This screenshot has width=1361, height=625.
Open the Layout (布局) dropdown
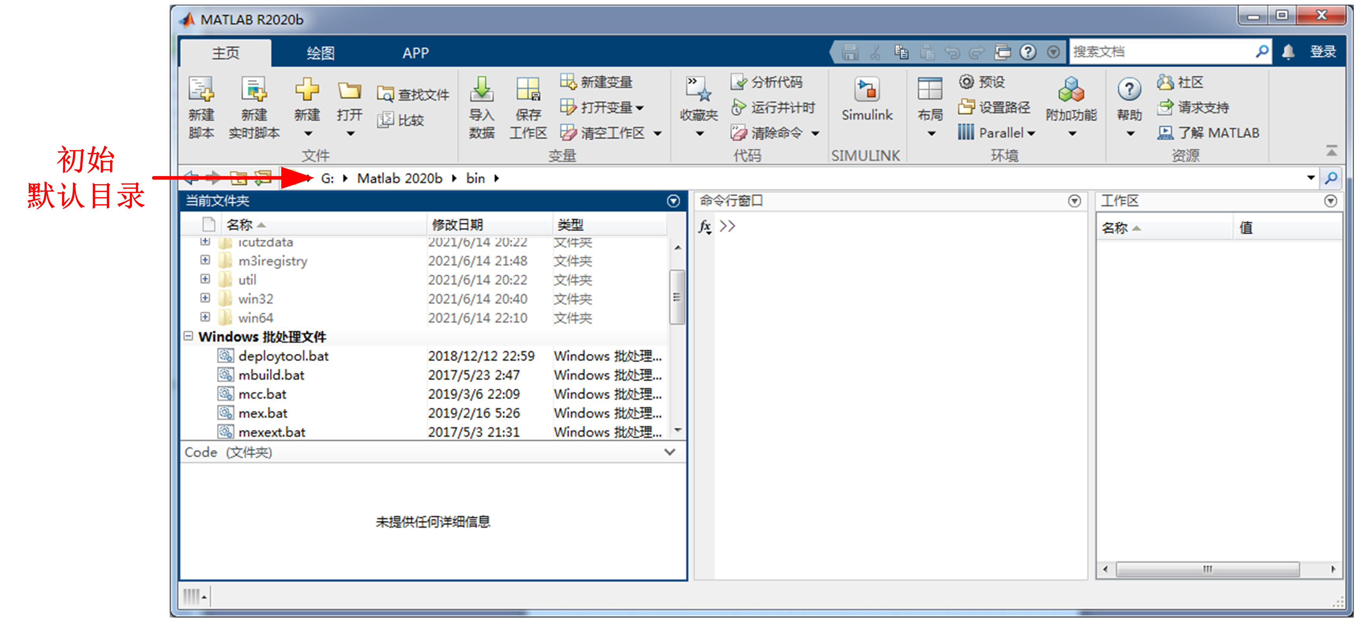(931, 134)
